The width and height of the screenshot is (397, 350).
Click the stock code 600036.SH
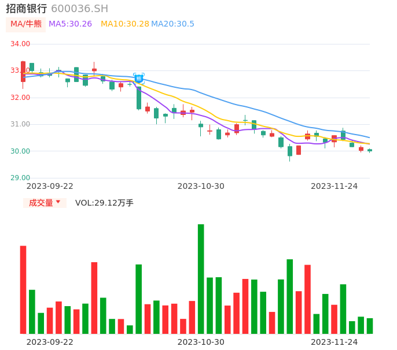pyautogui.click(x=80, y=9)
